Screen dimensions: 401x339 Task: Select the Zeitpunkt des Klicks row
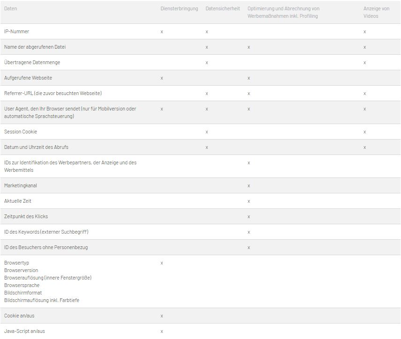point(201,216)
